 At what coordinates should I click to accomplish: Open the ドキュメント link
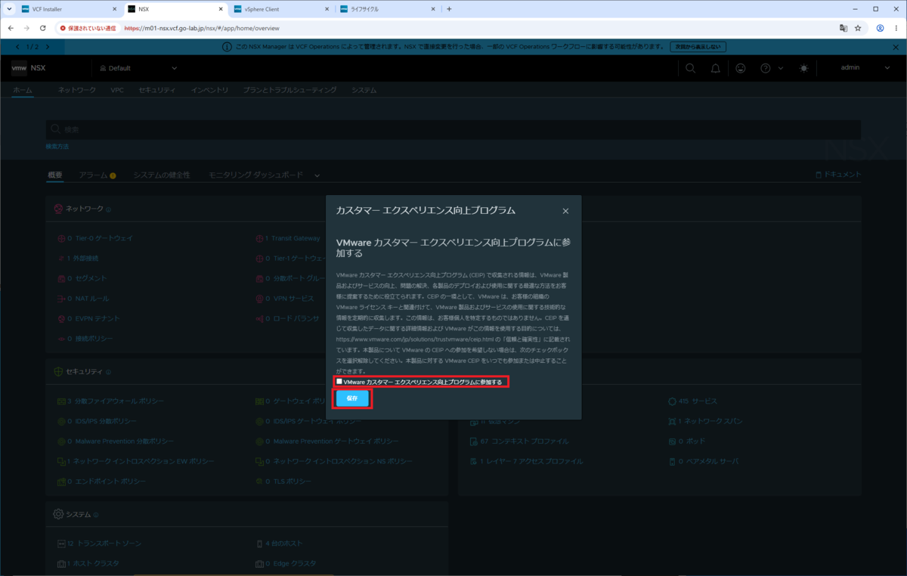[838, 175]
